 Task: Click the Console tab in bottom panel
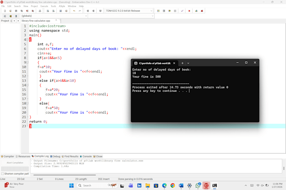pyautogui.click(x=86, y=156)
